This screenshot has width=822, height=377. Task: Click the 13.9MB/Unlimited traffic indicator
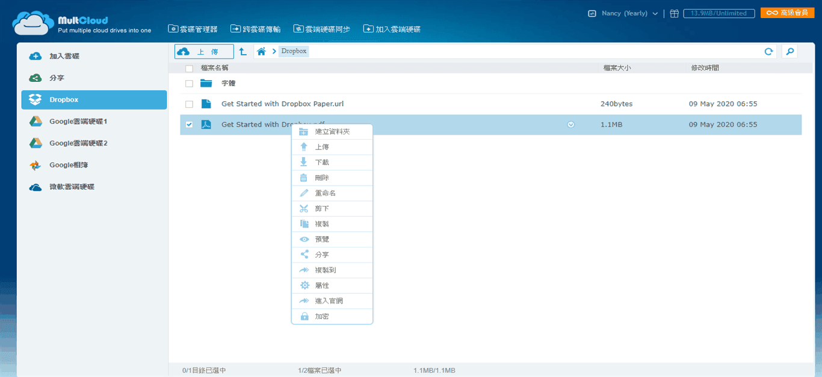[718, 13]
